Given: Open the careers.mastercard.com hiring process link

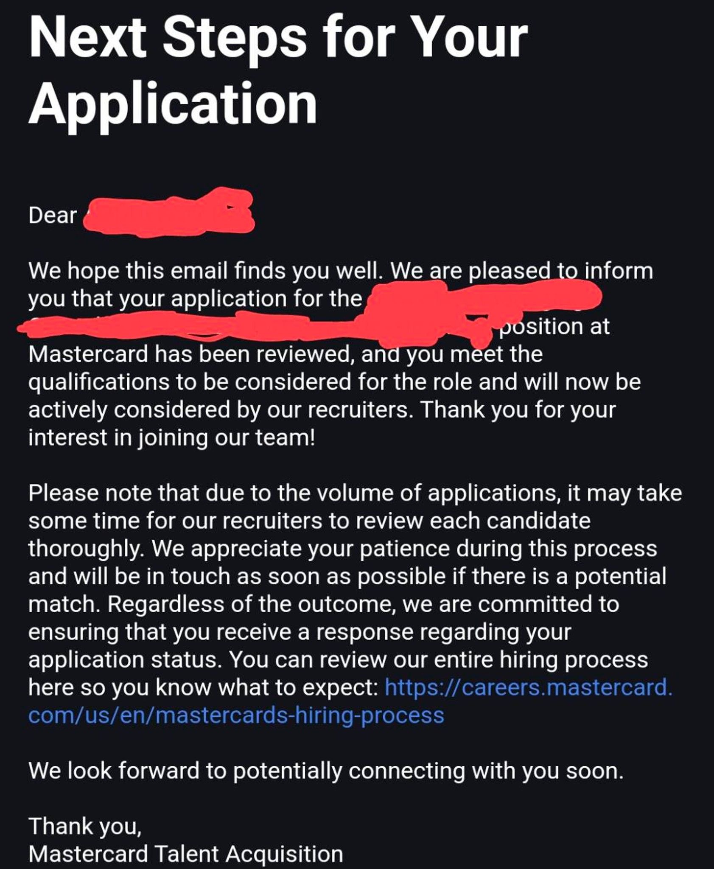Looking at the screenshot, I should [x=529, y=687].
